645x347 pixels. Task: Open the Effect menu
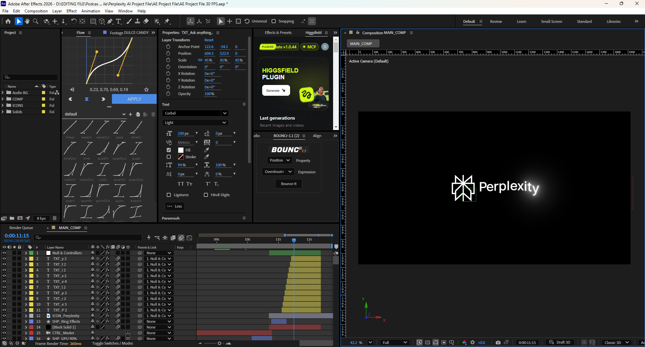[x=72, y=11]
